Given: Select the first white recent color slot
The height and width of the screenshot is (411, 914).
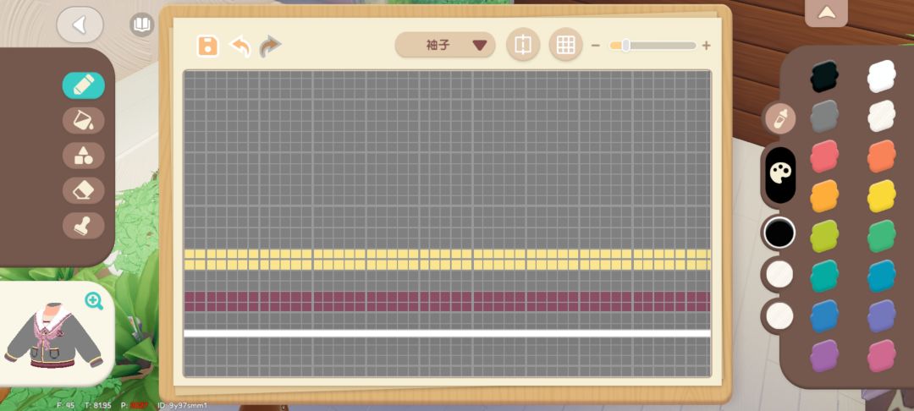Looking at the screenshot, I should pos(779,274).
